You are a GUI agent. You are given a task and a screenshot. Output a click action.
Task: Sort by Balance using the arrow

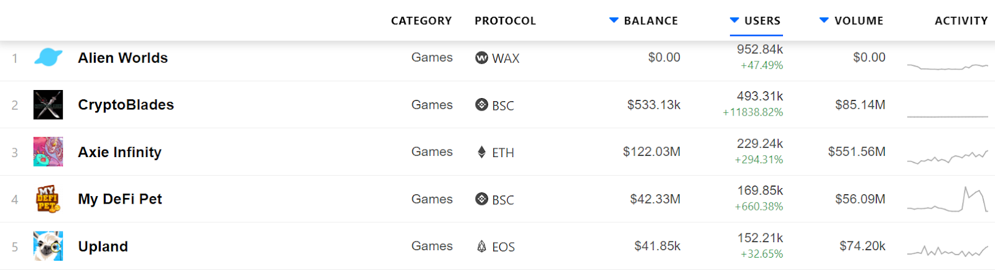[x=614, y=20]
